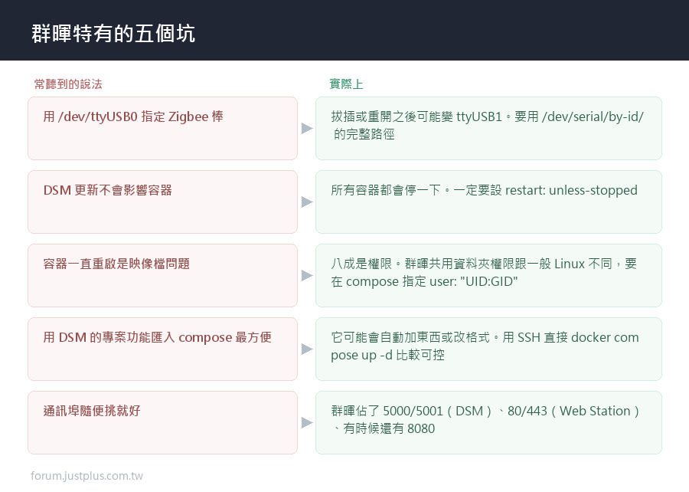Select the card 用 /dev/ttyUSB0 指定 Zigbee 棒
Image resolution: width=689 pixels, height=492 pixels.
pyautogui.click(x=162, y=129)
